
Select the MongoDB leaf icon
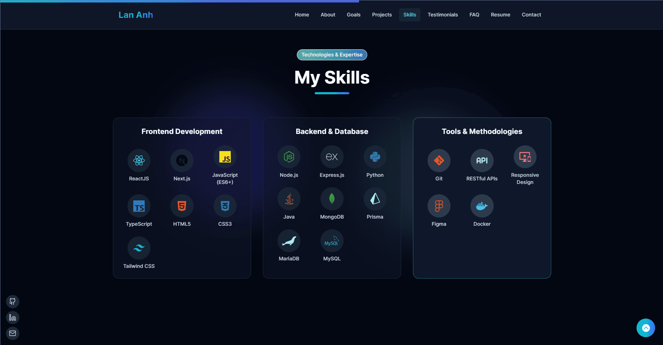pyautogui.click(x=332, y=199)
